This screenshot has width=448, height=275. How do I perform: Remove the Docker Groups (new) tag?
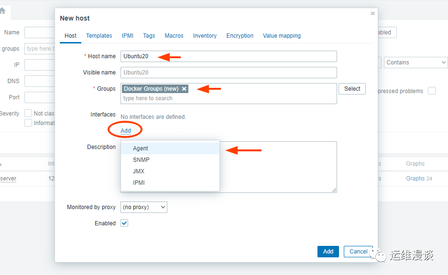pos(184,89)
